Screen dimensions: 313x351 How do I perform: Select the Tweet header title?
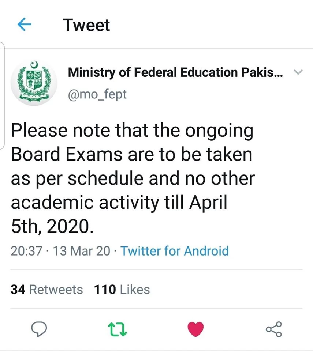(86, 24)
